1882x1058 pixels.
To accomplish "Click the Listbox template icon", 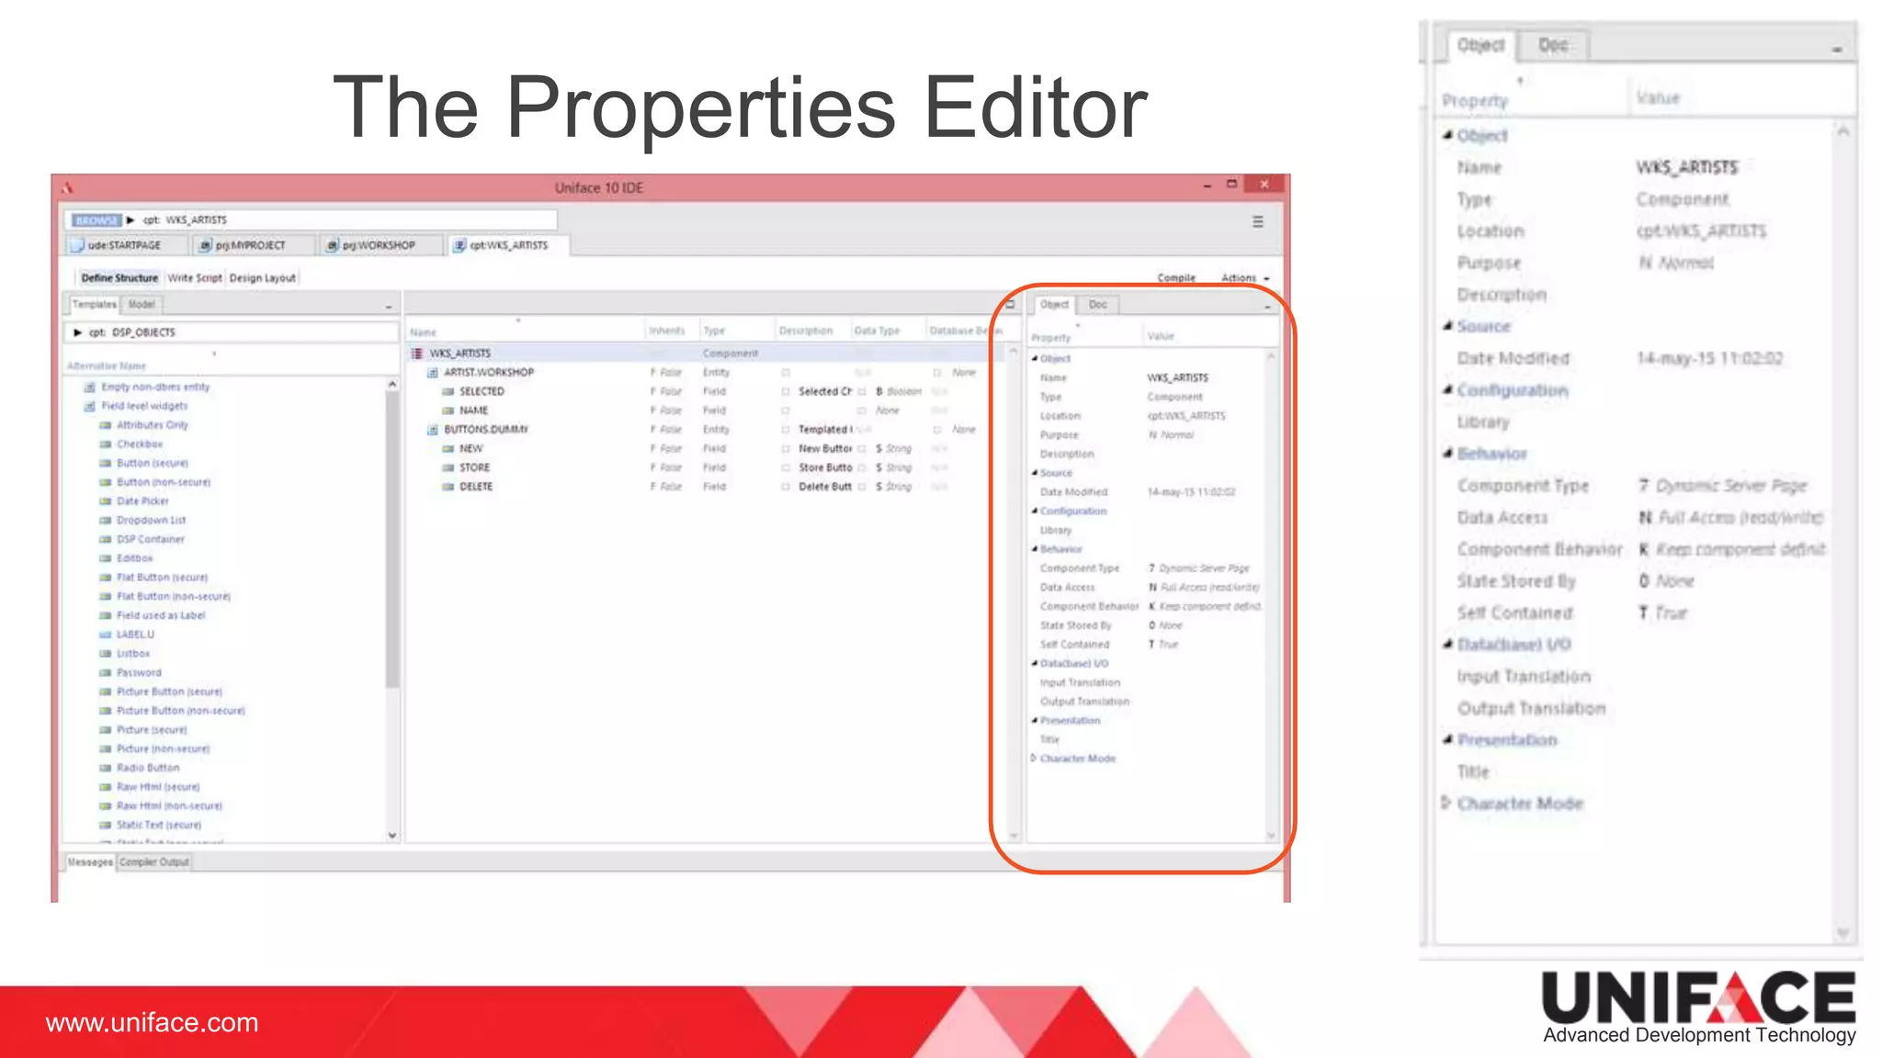I will point(106,654).
